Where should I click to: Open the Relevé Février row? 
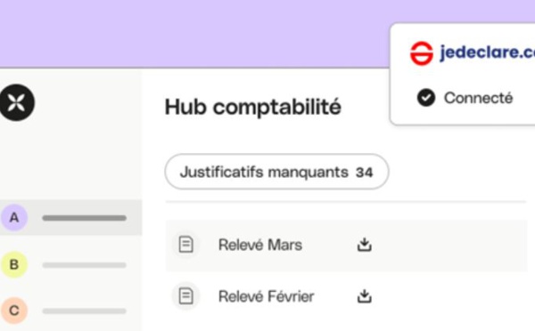[346, 296]
